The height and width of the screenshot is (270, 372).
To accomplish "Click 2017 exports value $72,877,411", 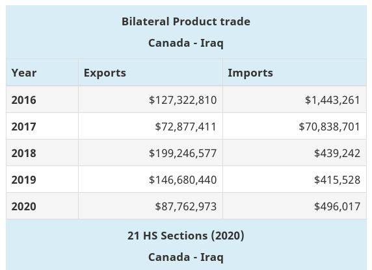I will point(186,127).
